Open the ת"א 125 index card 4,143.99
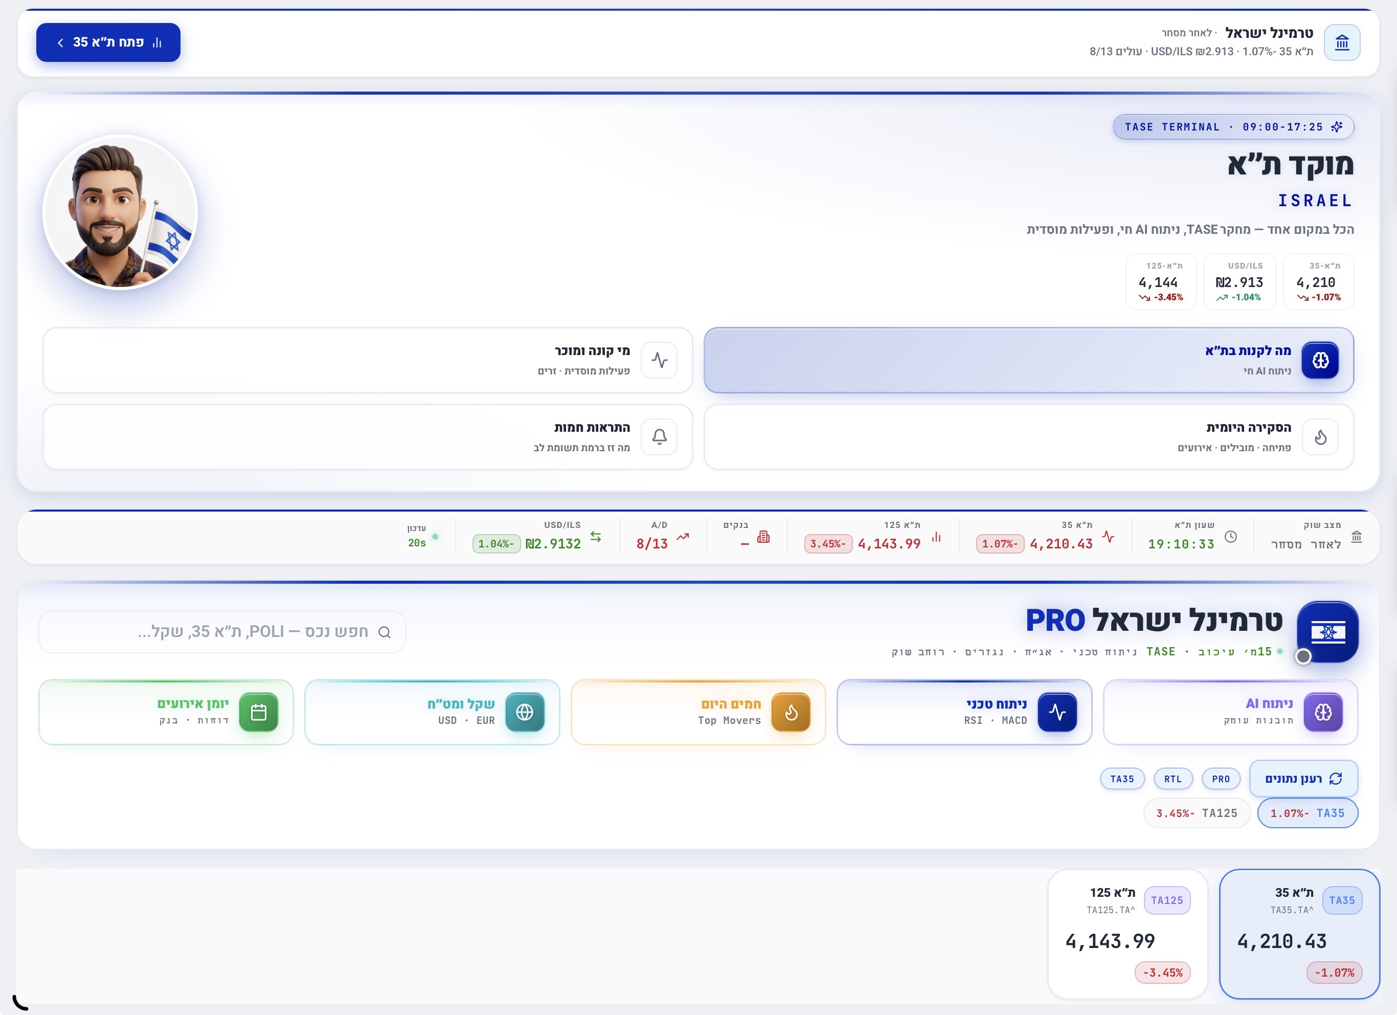 pyautogui.click(x=1128, y=934)
